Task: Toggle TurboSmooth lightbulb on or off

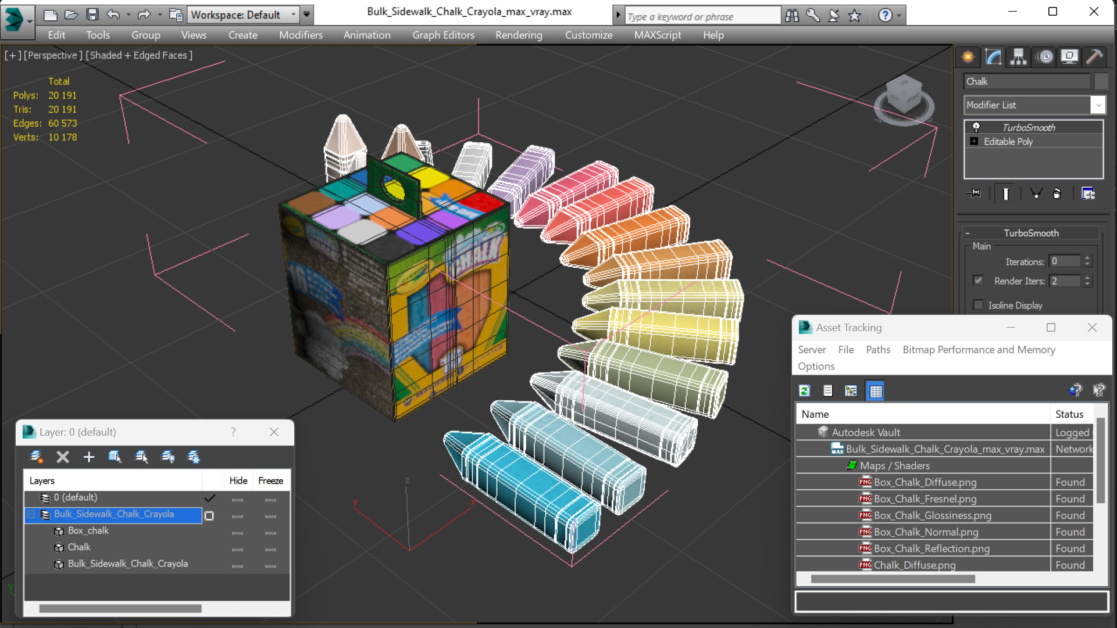Action: 976,127
